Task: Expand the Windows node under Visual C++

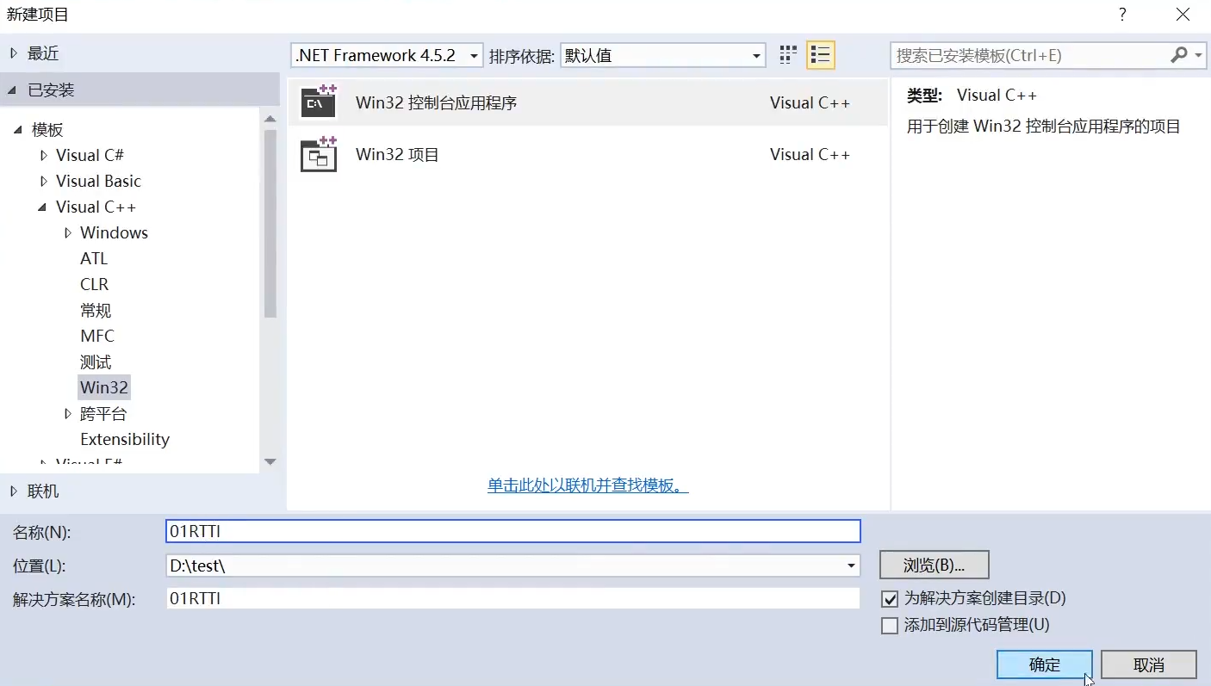Action: click(69, 232)
